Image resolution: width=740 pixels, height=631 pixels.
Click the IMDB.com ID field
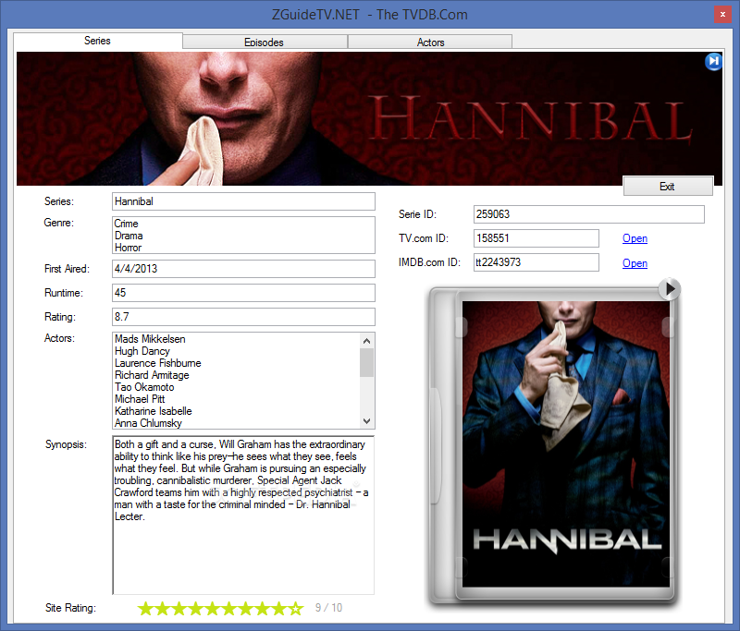coord(536,262)
